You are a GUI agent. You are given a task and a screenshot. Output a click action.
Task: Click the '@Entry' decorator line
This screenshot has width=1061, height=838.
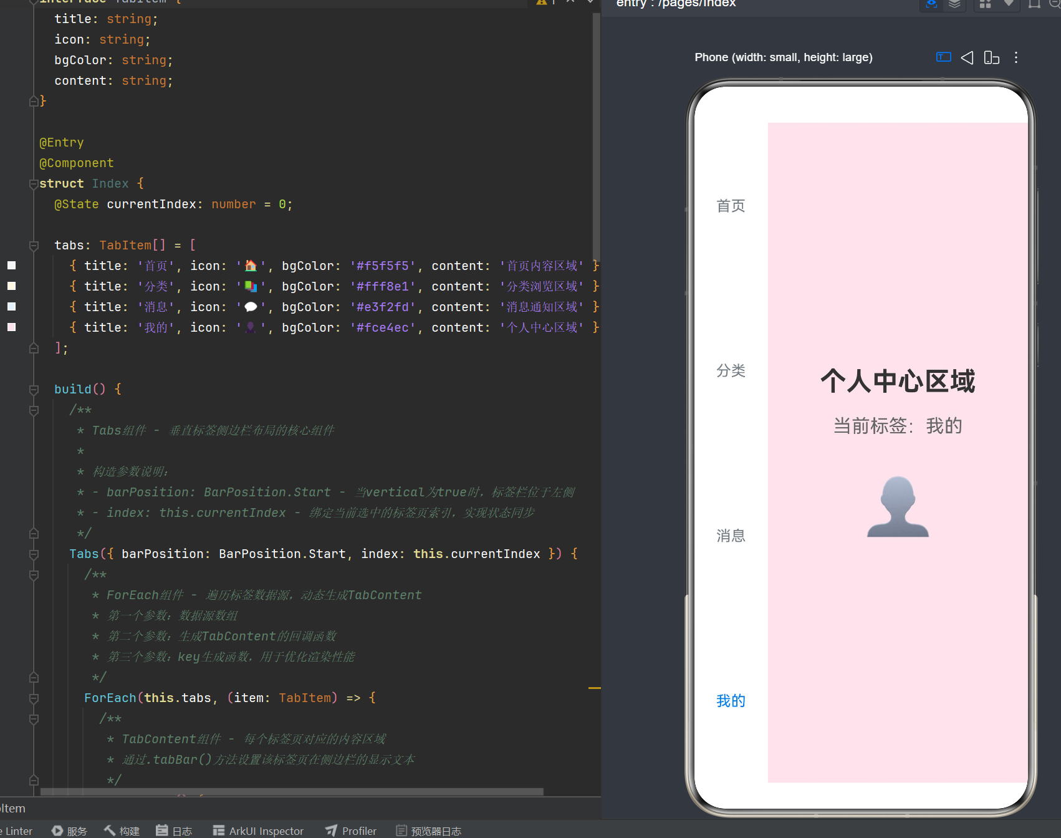pos(62,143)
